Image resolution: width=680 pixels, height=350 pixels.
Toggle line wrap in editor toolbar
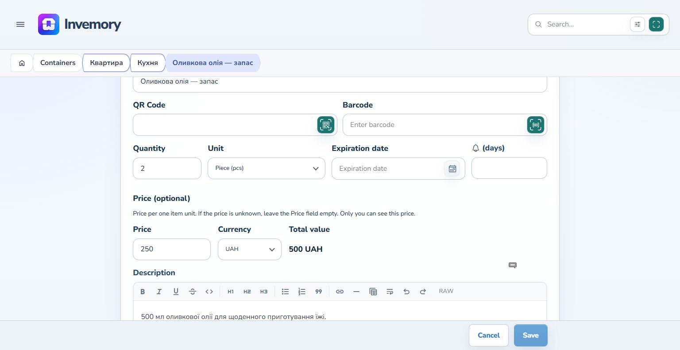click(x=390, y=292)
